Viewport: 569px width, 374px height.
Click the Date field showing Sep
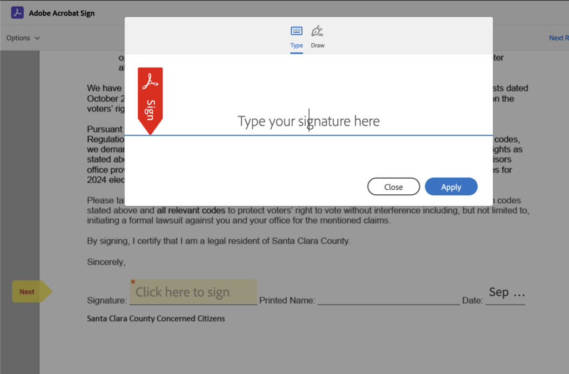coord(506,293)
